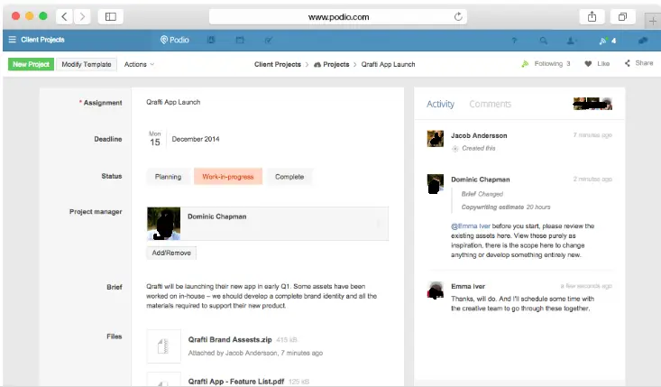Open the calendar icon in Podio header
The image size is (661, 387).
[240, 40]
